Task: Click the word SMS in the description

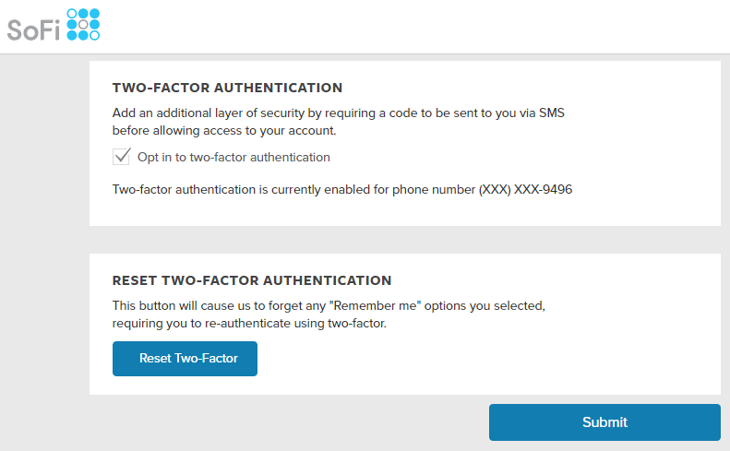Action: (x=552, y=113)
